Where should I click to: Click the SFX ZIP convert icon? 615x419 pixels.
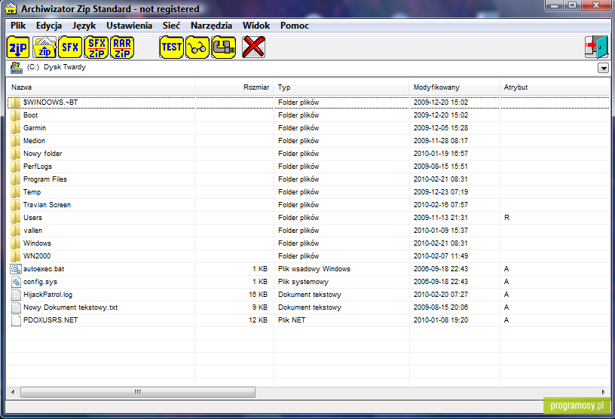tap(96, 47)
